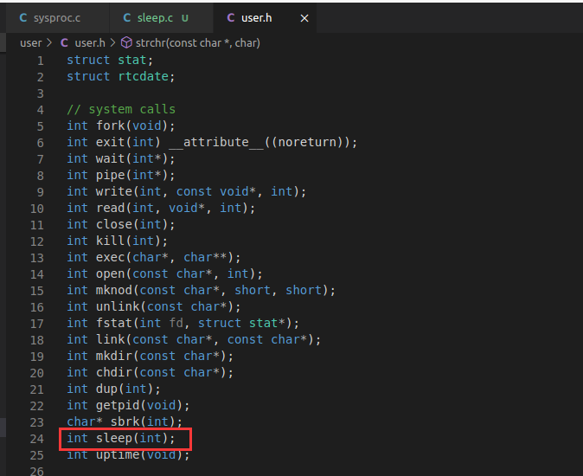Click 'exec' function name
Viewport: 583px width, 476px height.
[111, 257]
